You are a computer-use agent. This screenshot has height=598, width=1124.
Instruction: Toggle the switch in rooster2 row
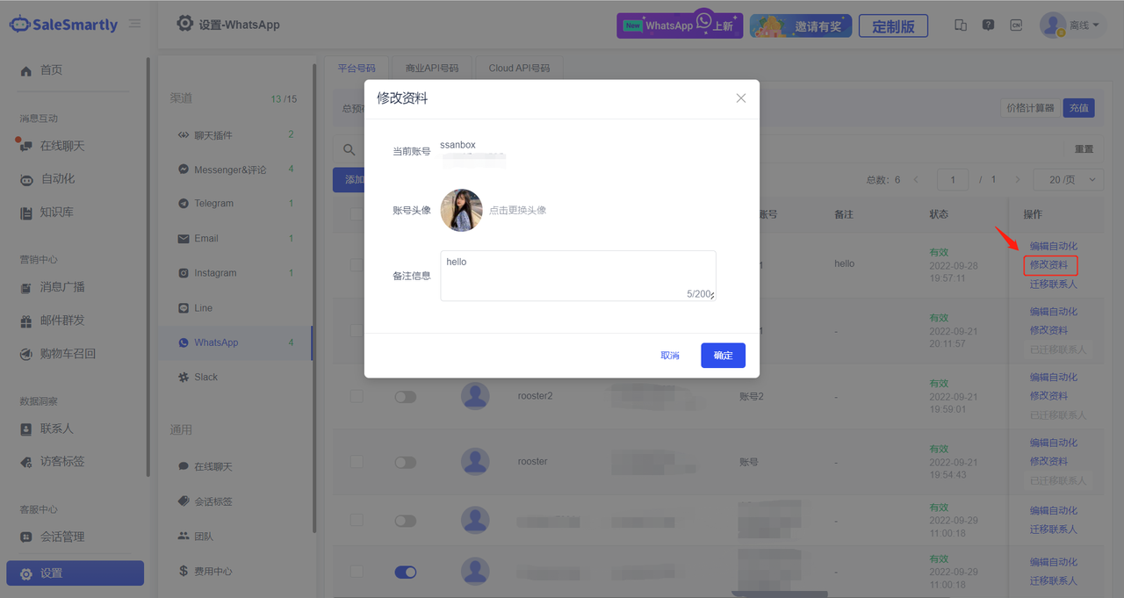click(x=405, y=397)
